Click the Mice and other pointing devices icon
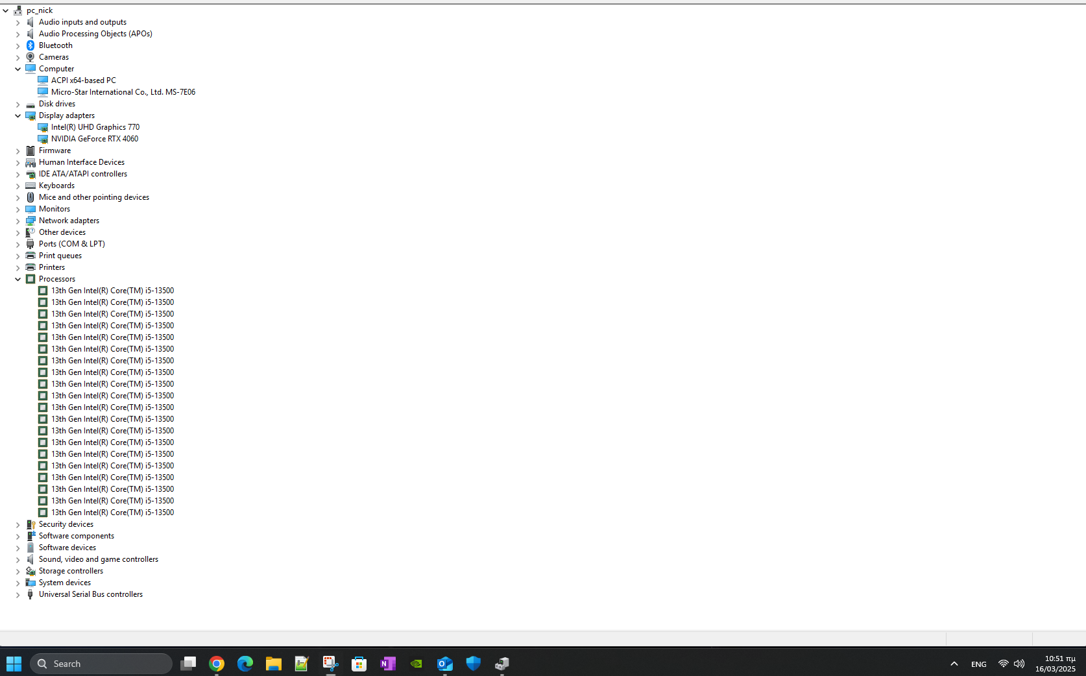The image size is (1086, 676). 30,197
